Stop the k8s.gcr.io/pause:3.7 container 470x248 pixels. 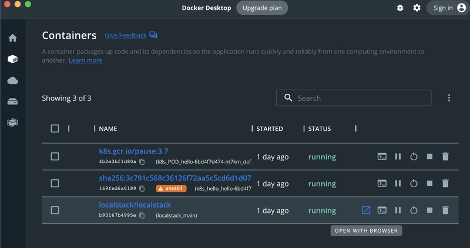coord(429,157)
